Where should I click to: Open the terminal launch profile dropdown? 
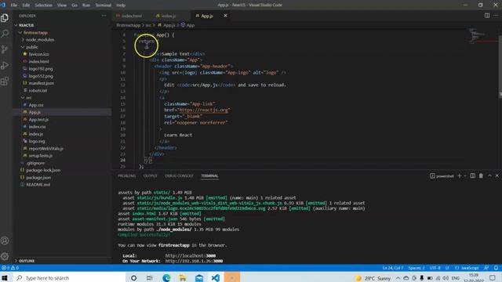point(465,175)
